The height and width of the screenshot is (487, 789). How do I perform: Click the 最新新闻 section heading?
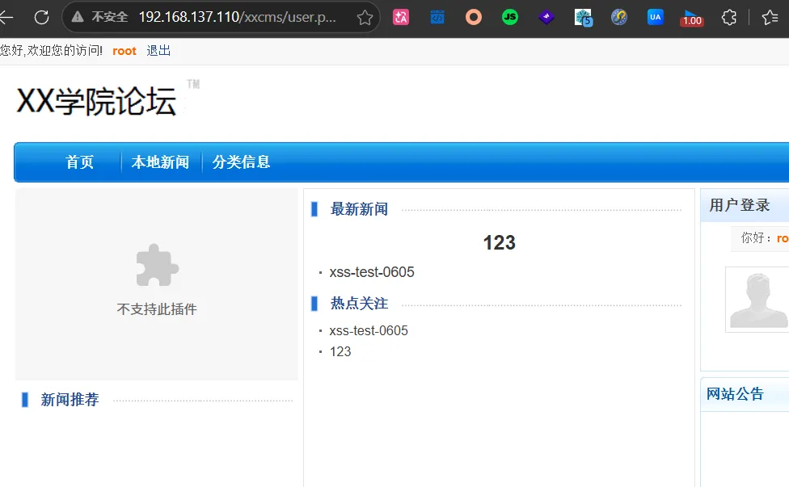point(359,209)
